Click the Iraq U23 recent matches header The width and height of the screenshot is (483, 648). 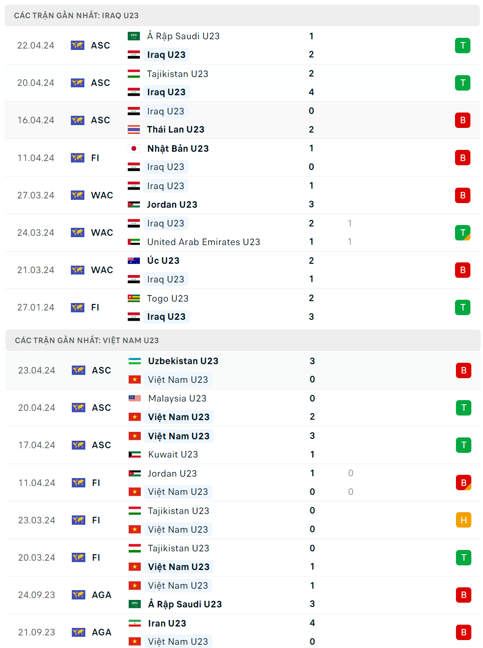pyautogui.click(x=76, y=15)
